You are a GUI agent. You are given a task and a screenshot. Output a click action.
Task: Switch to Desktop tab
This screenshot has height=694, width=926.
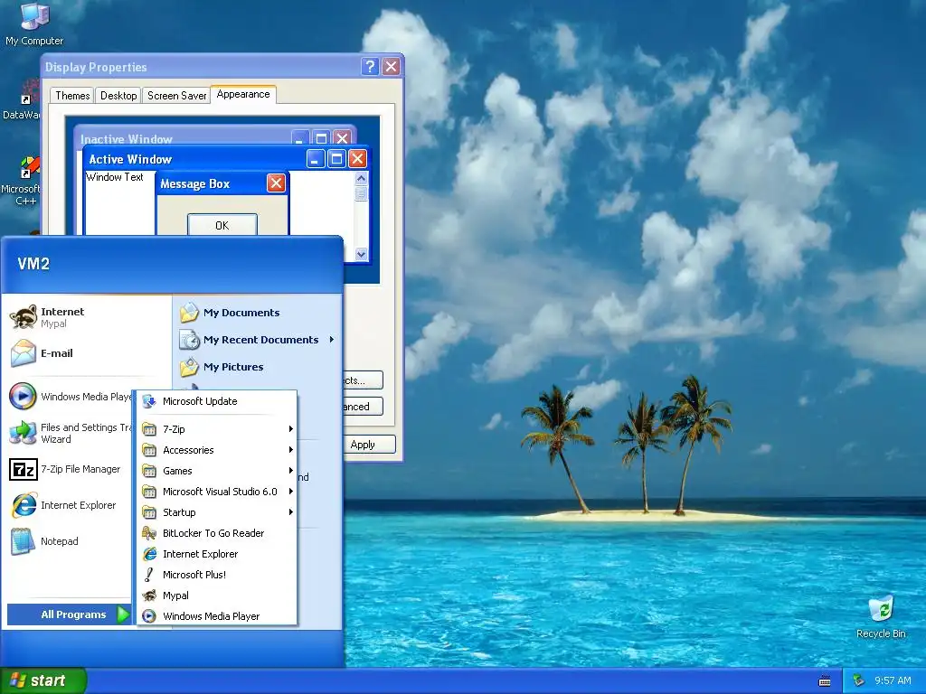point(118,96)
